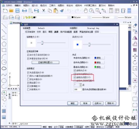Viewport: 139px width, 129px height.
Task: Click the Match Properties brush icon
Action: tap(62, 11)
